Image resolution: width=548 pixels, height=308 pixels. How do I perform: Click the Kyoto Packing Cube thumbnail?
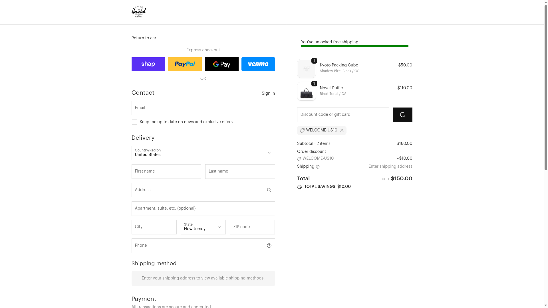(x=306, y=69)
